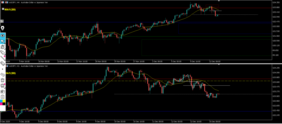This screenshot has width=282, height=124.
Task: Click the small hand icon button on H4 chart
Action: click(2, 21)
